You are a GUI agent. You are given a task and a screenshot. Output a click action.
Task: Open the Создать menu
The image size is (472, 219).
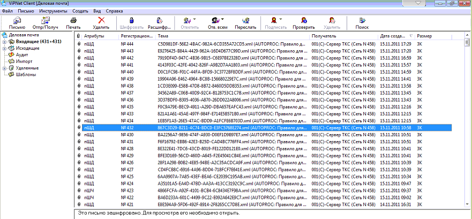(80, 11)
